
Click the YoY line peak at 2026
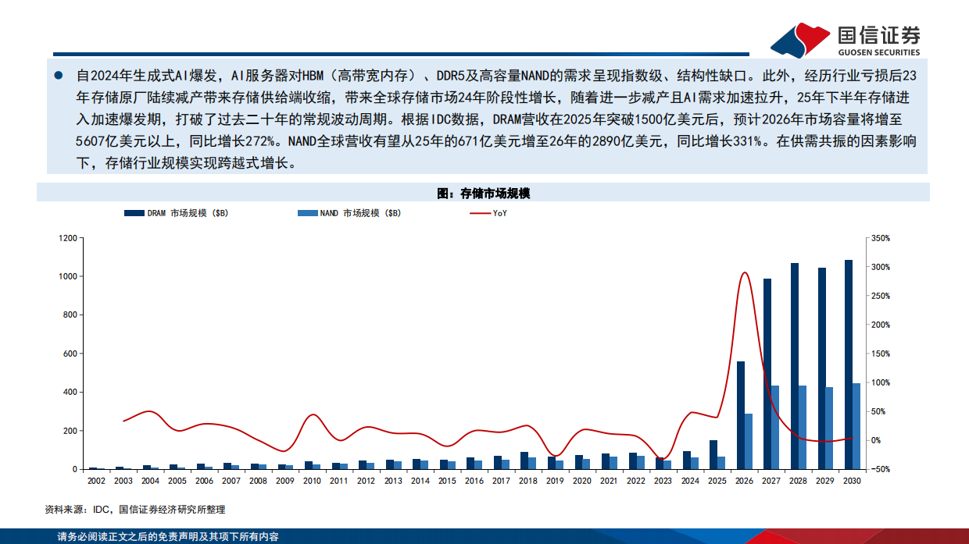[x=745, y=272]
